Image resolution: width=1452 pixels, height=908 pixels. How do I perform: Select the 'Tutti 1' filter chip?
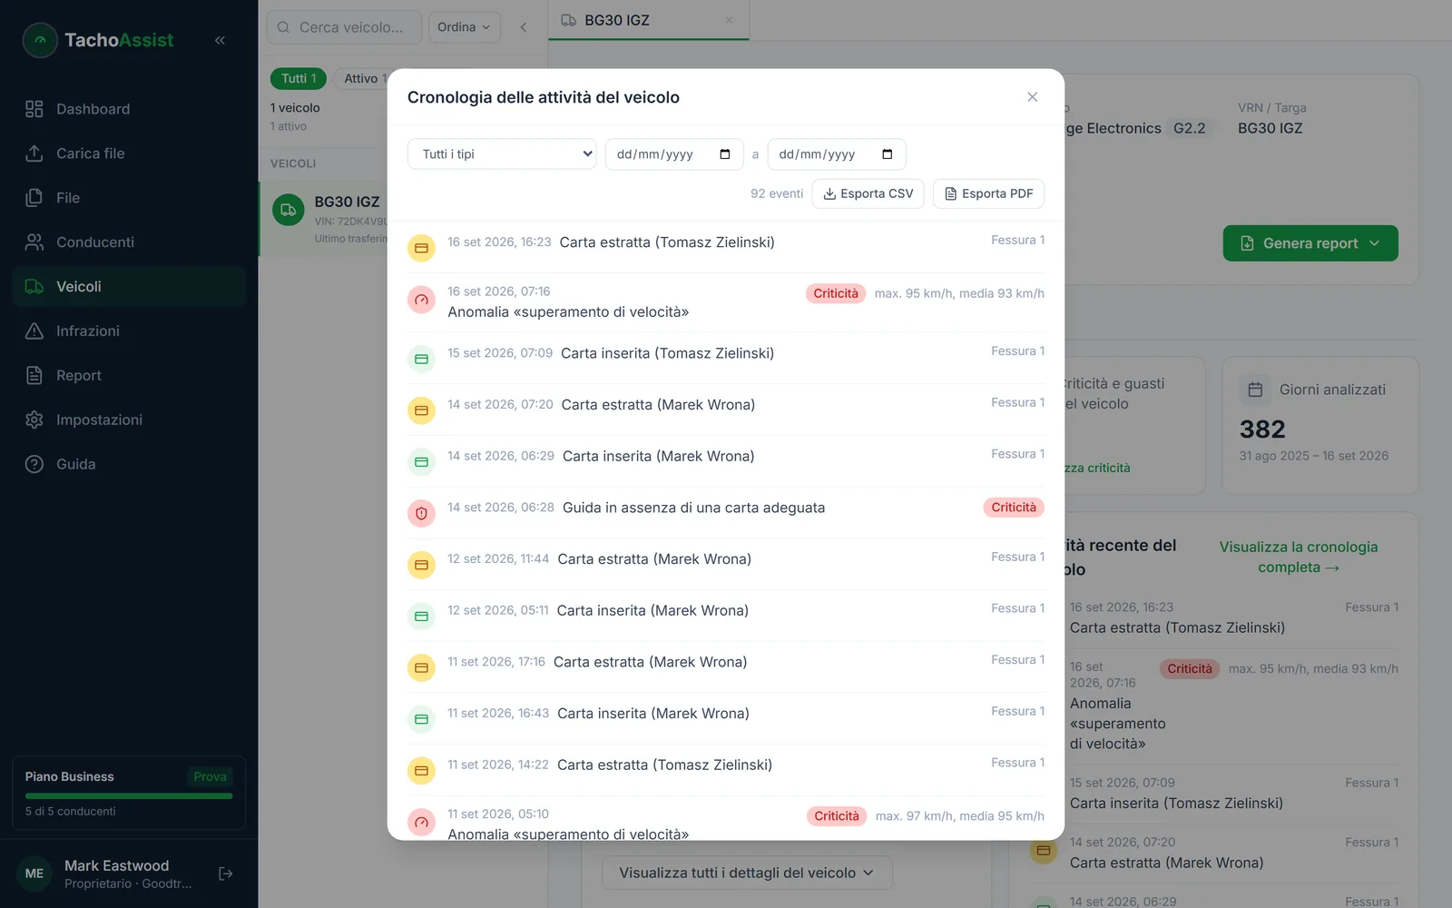click(x=299, y=79)
